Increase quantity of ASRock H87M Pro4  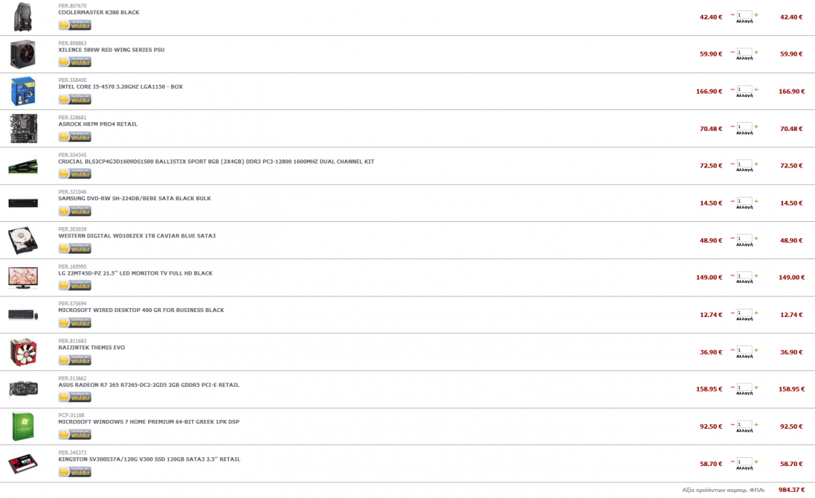[x=756, y=126]
